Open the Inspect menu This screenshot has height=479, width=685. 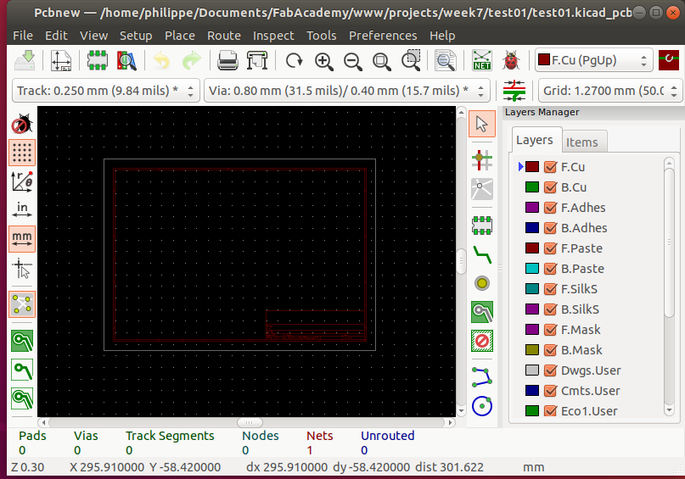[x=273, y=36]
